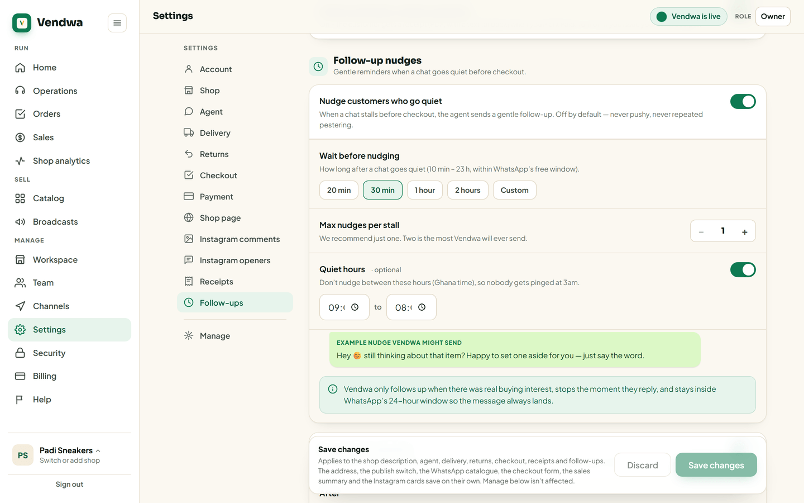Select the 30 min wait option
Image resolution: width=804 pixels, height=503 pixels.
click(382, 190)
